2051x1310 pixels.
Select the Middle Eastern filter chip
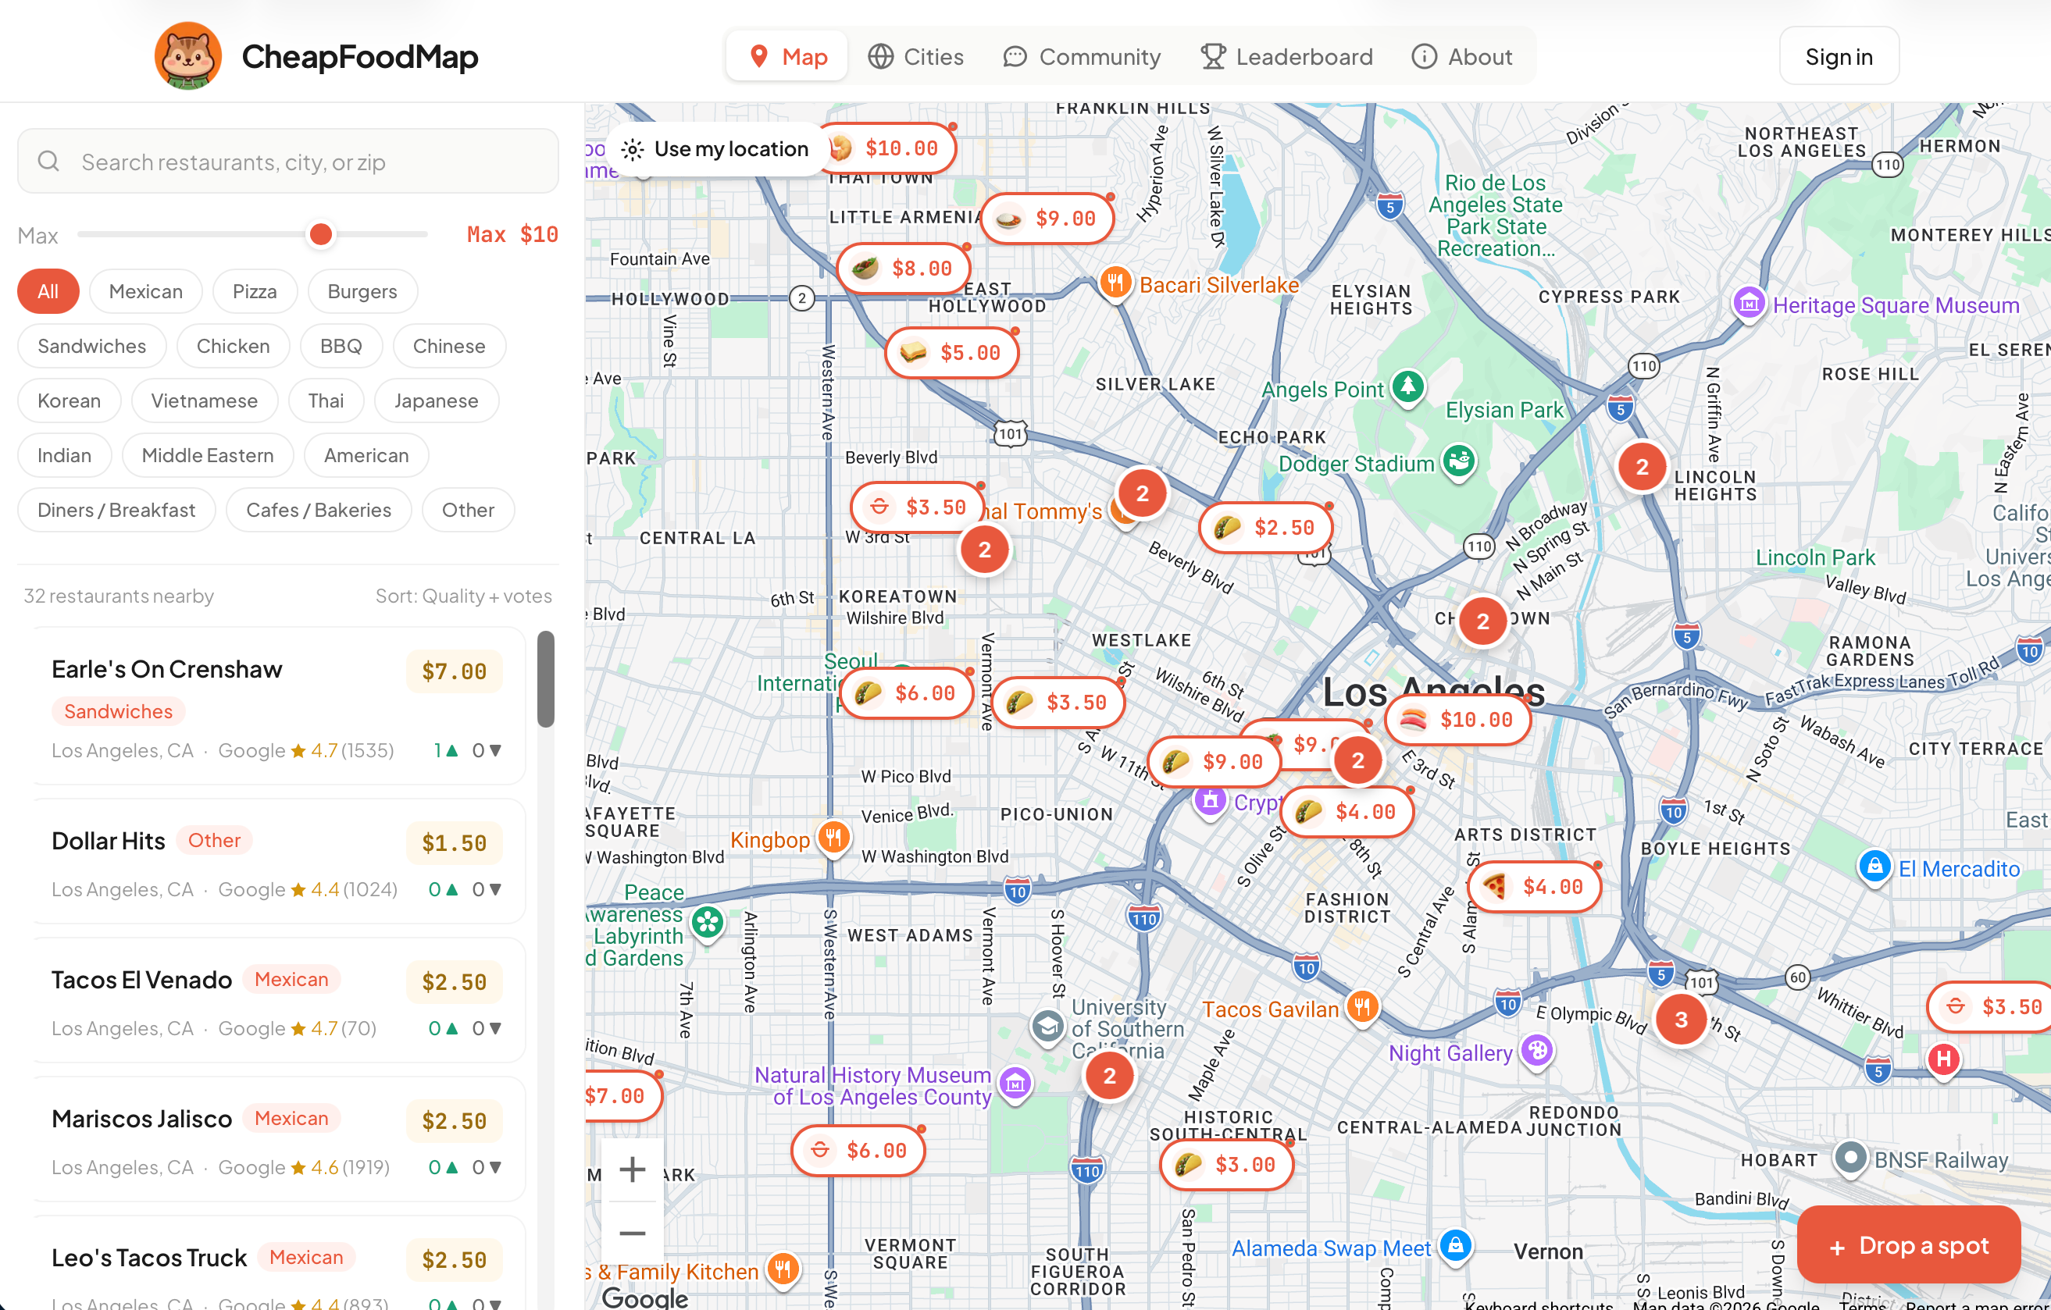coord(208,455)
